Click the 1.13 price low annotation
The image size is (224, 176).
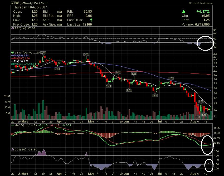[x=198, y=117]
